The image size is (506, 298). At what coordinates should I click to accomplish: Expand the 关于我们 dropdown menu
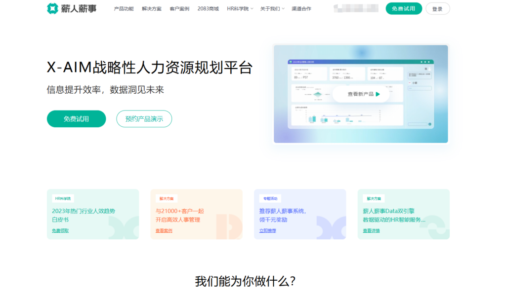coord(271,8)
